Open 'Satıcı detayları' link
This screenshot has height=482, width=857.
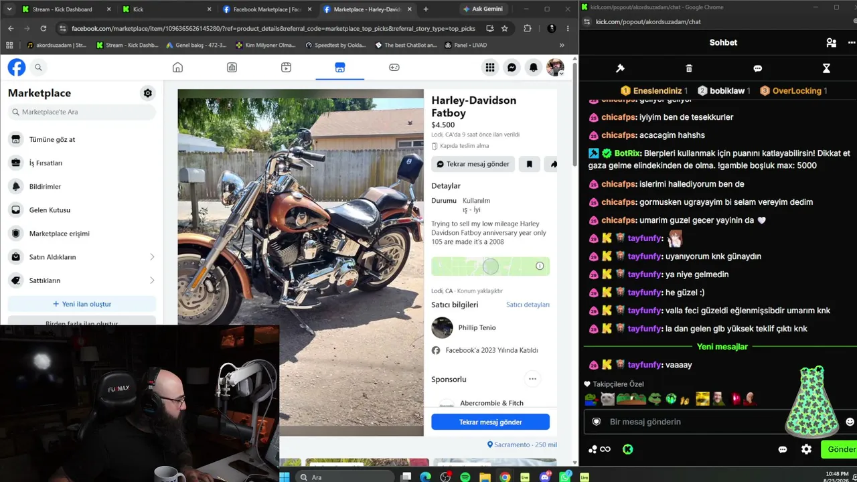(x=528, y=305)
